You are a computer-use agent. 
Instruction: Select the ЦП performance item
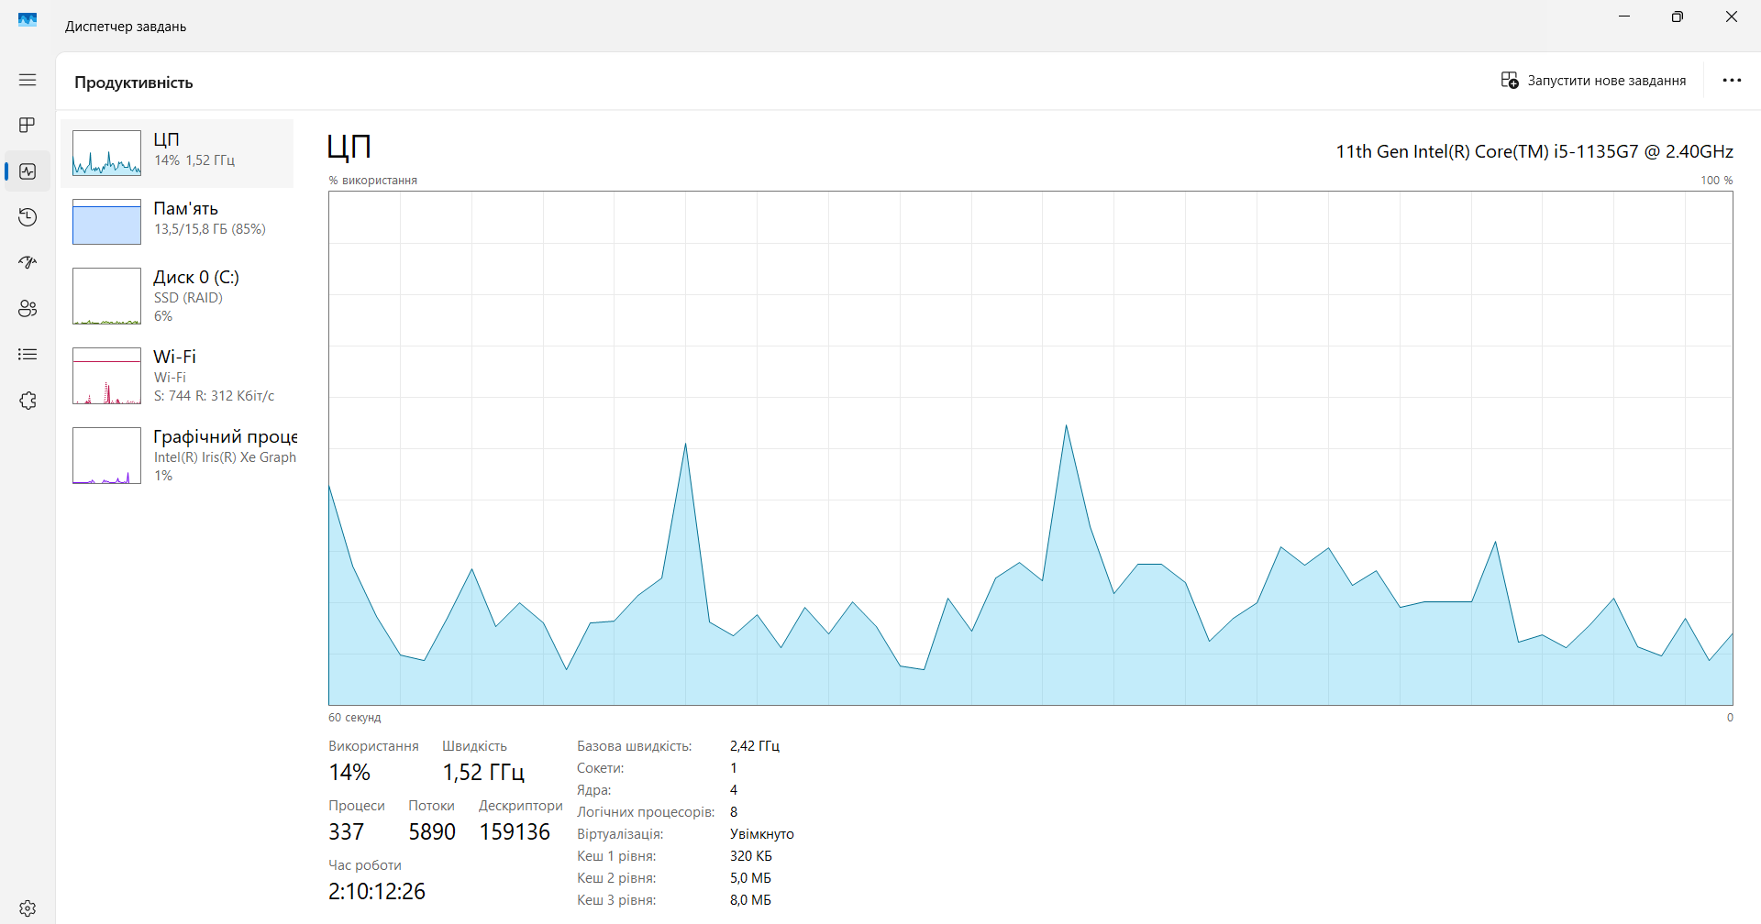tap(177, 153)
